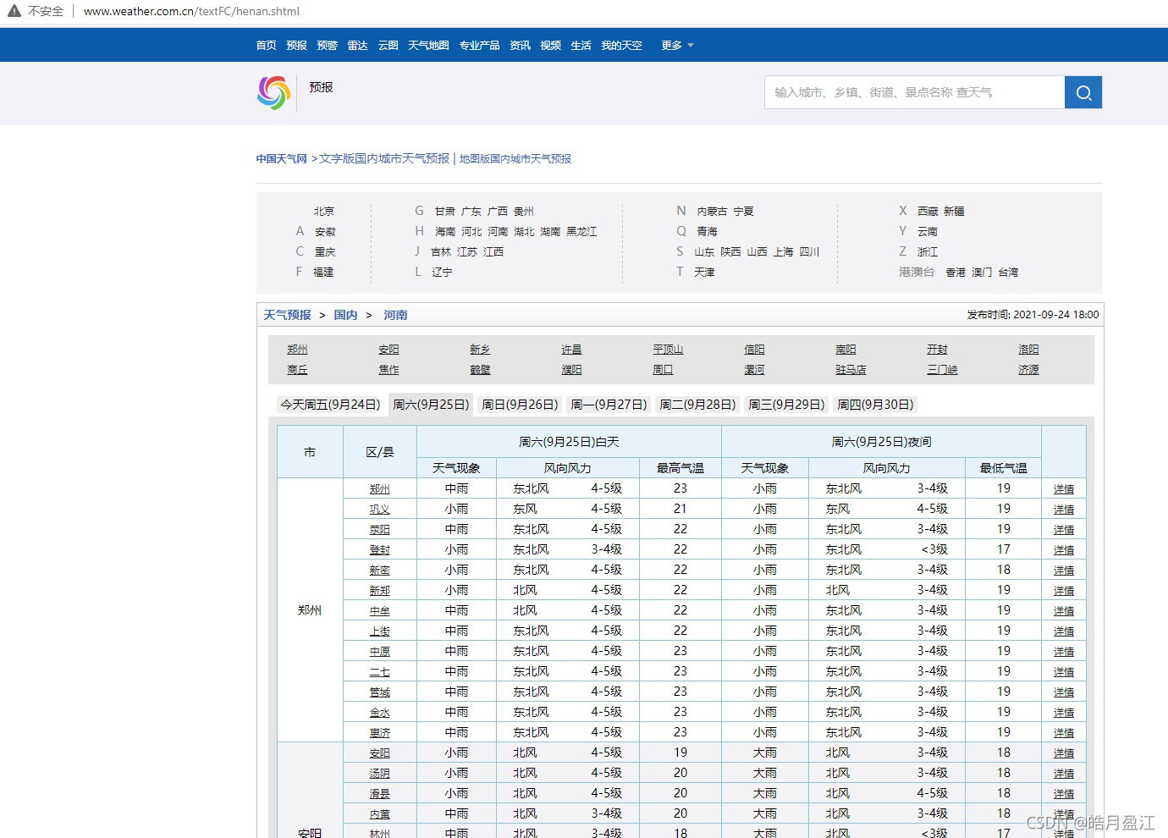
Task: Open the 三门峡 city link
Action: click(942, 370)
